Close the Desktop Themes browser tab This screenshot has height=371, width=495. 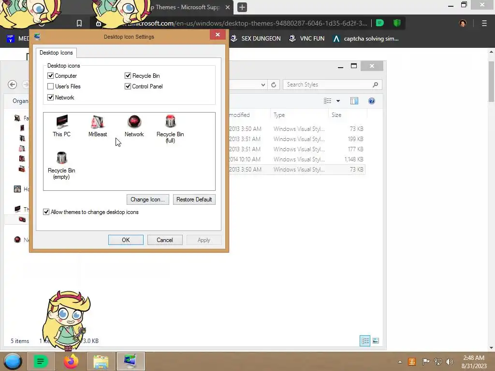pos(228,7)
